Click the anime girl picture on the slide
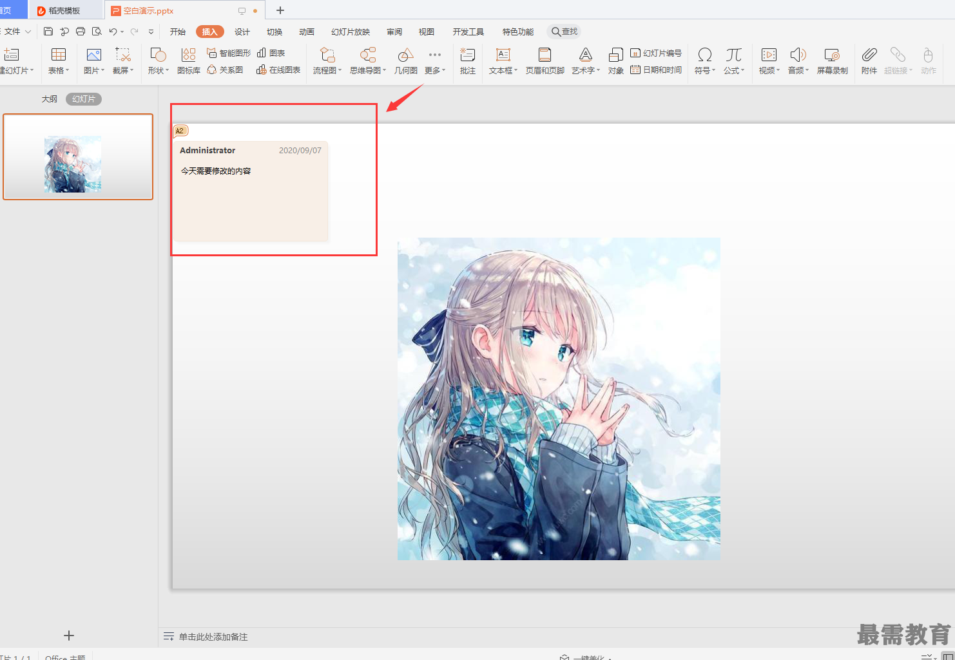Image resolution: width=955 pixels, height=660 pixels. pos(559,399)
